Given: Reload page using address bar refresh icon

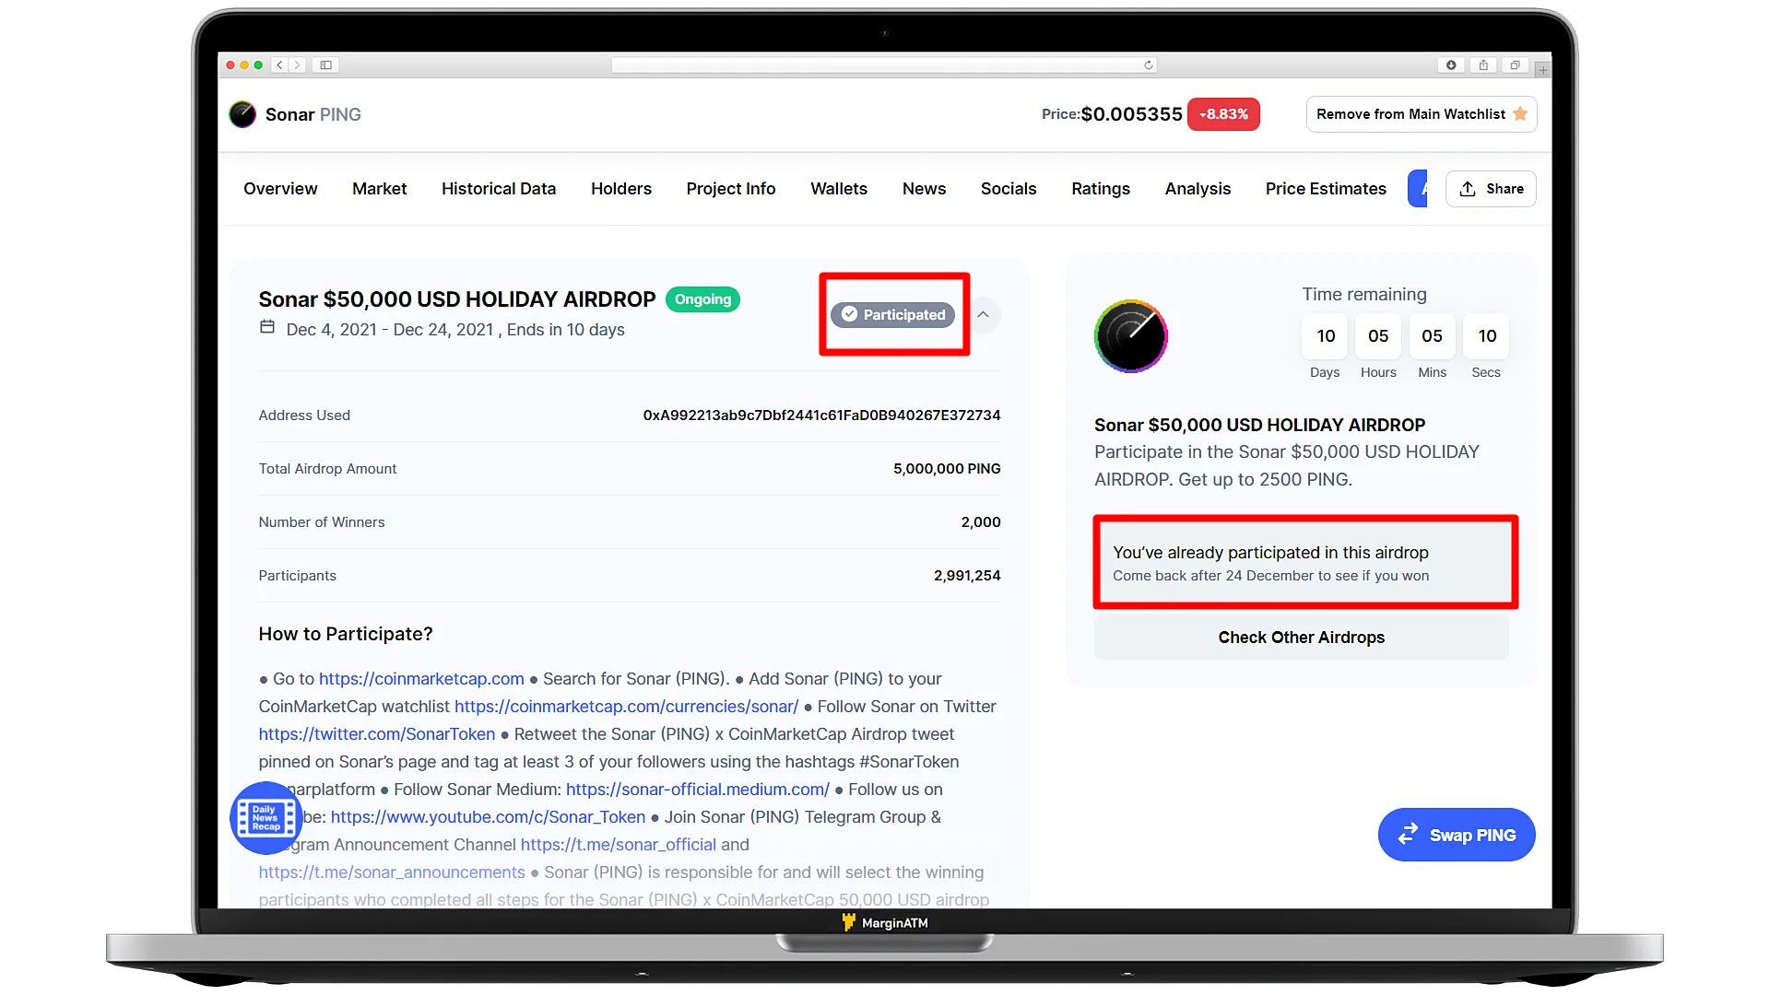Looking at the screenshot, I should click(x=1148, y=65).
